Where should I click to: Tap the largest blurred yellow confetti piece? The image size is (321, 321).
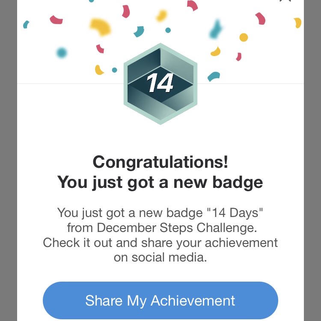pyautogui.click(x=101, y=27)
